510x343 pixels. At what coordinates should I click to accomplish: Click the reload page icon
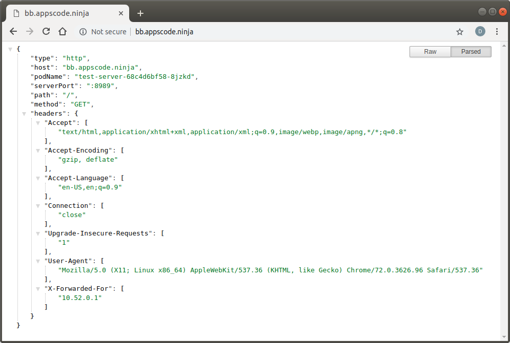point(46,32)
